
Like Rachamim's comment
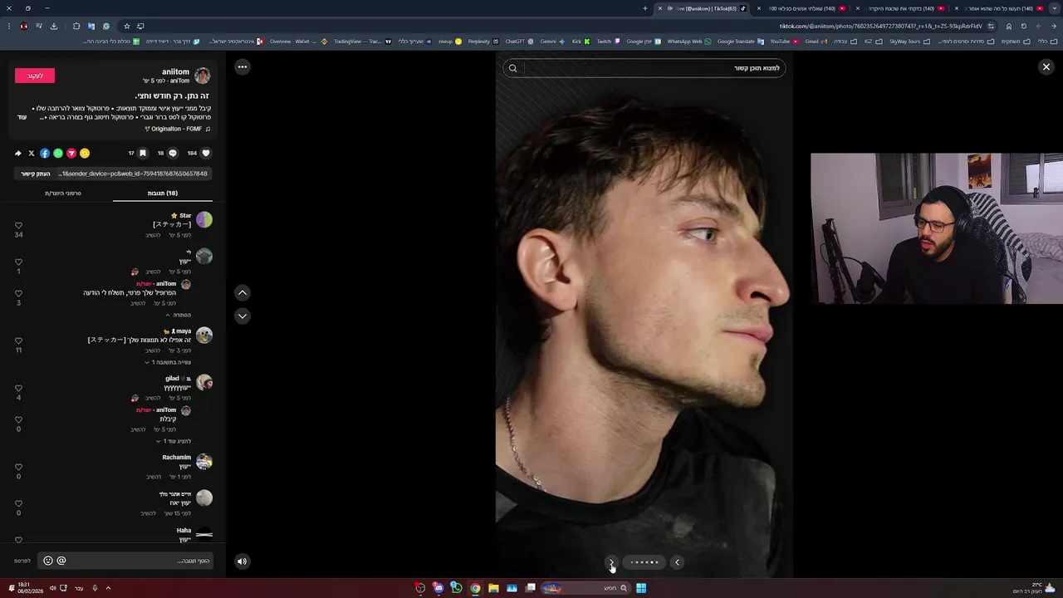(18, 467)
